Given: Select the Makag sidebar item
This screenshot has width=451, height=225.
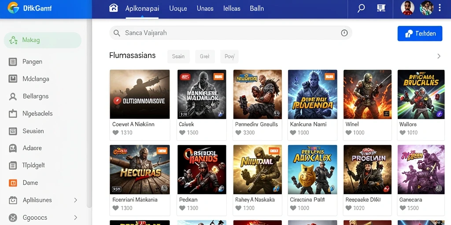Looking at the screenshot, I should point(43,40).
